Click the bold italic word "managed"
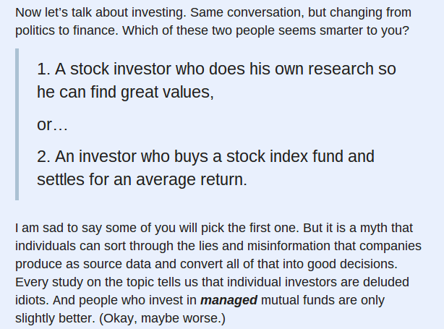 (x=229, y=299)
